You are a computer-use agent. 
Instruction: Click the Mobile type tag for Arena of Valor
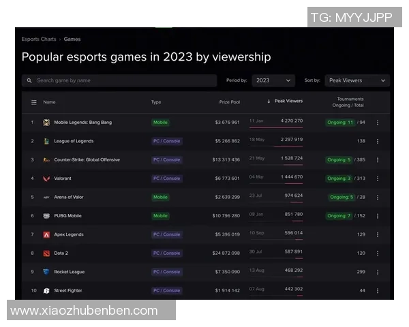coord(160,197)
